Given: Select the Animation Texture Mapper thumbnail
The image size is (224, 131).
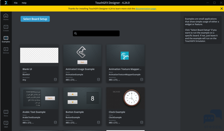Looking at the screenshot, I should point(126,56).
